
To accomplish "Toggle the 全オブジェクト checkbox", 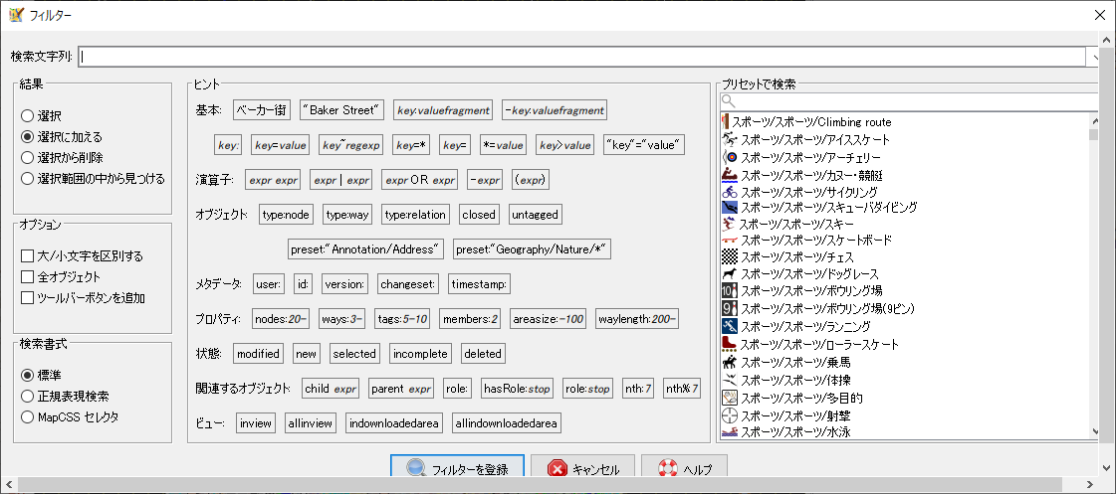I will (28, 276).
